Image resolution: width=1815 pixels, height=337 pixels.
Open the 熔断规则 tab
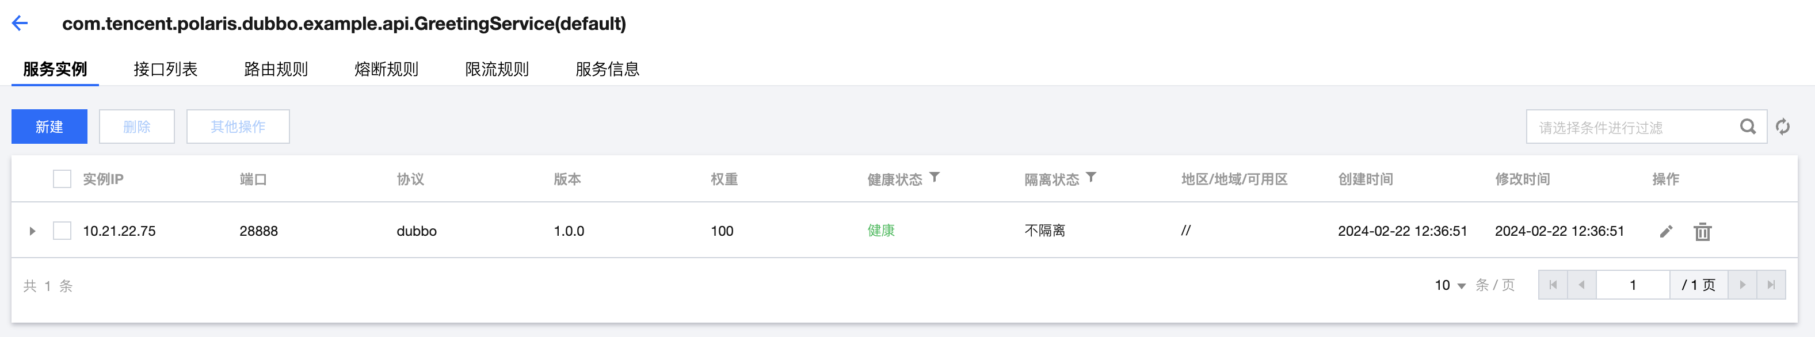click(x=386, y=69)
